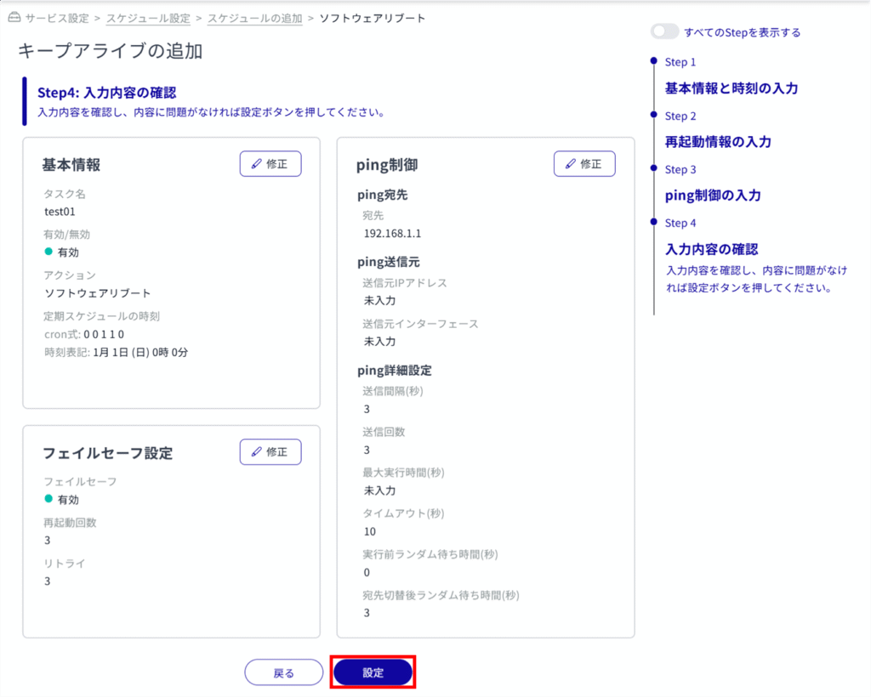Viewport: 871px width, 697px height.
Task: Go back using the 戻る button
Action: (x=283, y=672)
